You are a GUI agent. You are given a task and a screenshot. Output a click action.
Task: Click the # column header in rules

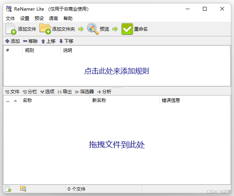pyautogui.click(x=13, y=50)
